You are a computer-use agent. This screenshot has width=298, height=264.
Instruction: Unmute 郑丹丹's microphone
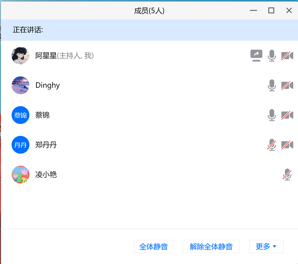click(x=272, y=145)
